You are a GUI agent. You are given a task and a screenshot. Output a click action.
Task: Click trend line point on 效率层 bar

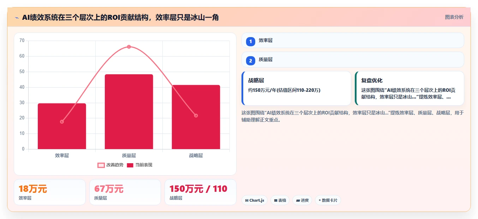tap(62, 122)
